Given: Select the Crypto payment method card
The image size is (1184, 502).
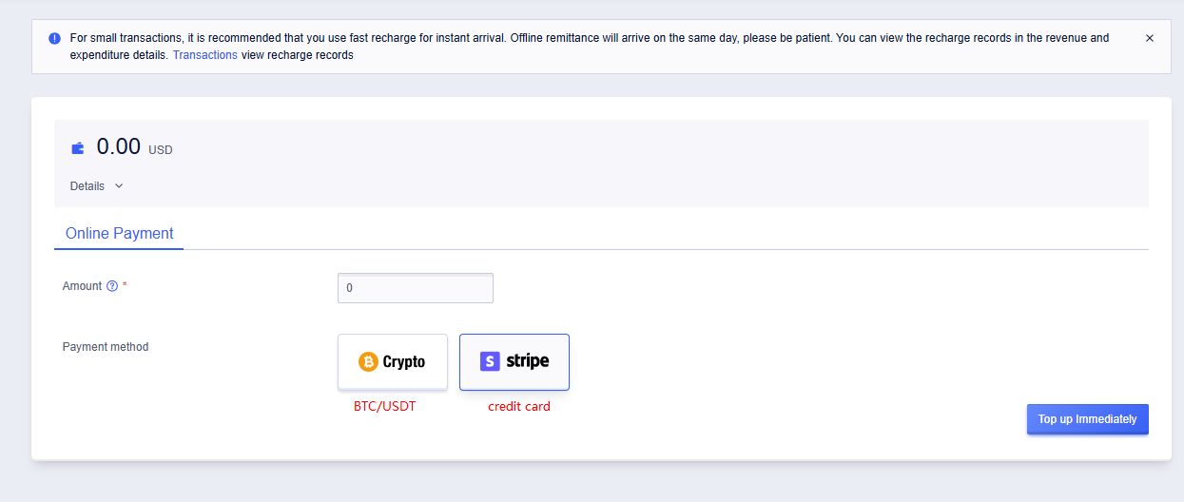Looking at the screenshot, I should coord(393,362).
